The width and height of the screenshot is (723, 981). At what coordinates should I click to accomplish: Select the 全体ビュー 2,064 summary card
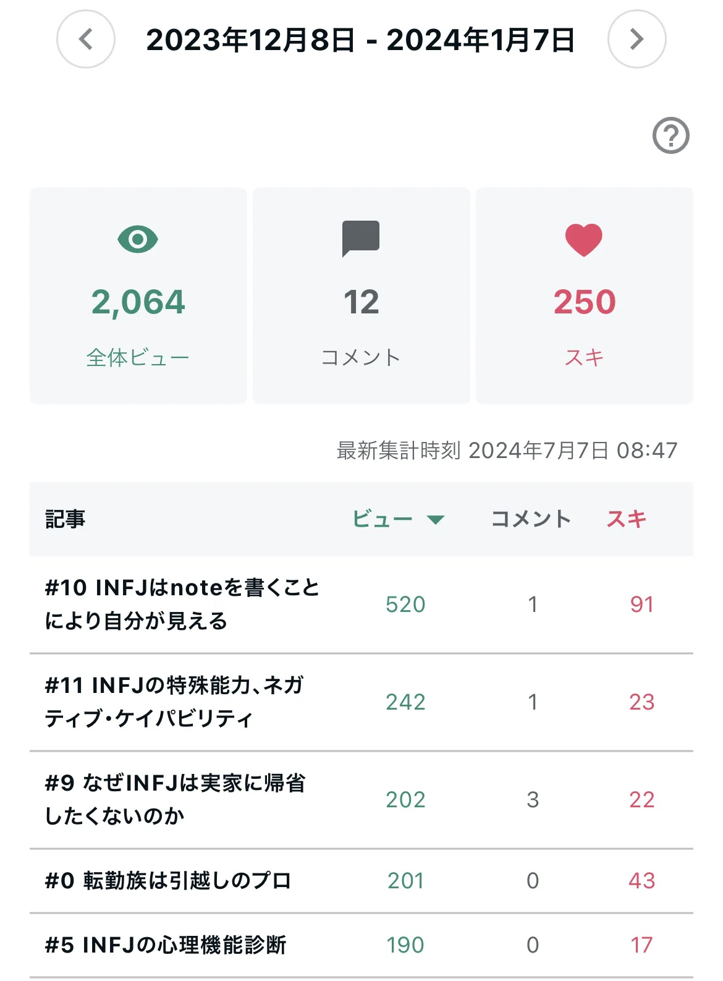(x=138, y=296)
